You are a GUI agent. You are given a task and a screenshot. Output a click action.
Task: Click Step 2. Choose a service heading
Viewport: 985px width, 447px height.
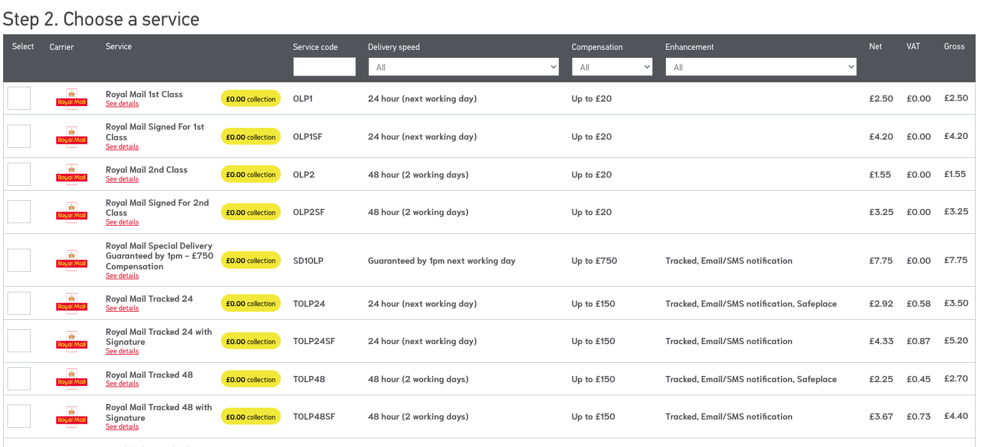(101, 19)
